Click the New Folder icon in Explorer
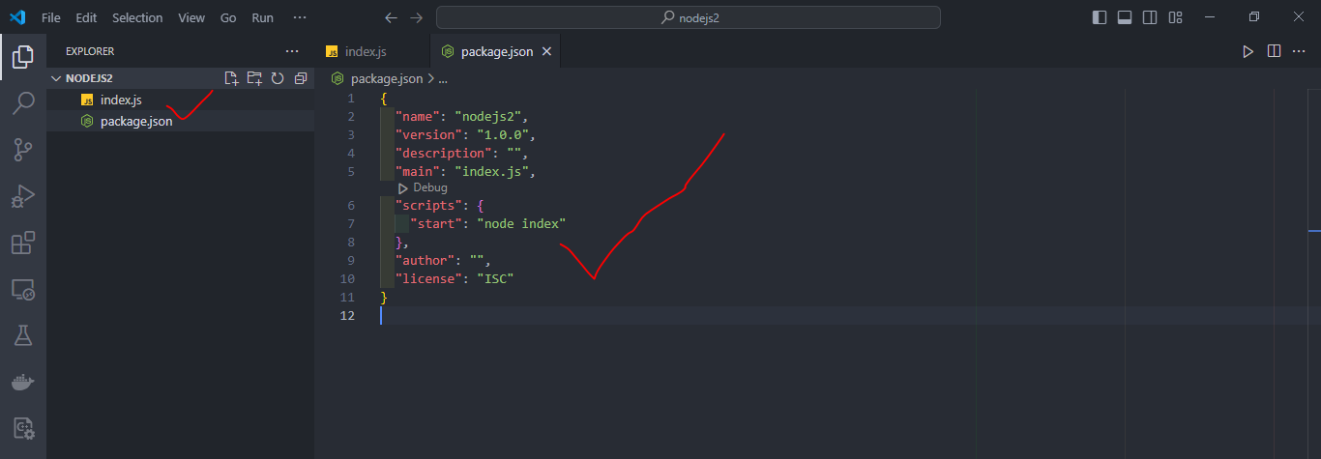Image resolution: width=1321 pixels, height=459 pixels. (x=254, y=78)
